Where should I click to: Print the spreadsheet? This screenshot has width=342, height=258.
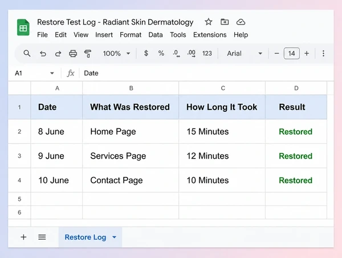[x=73, y=54]
